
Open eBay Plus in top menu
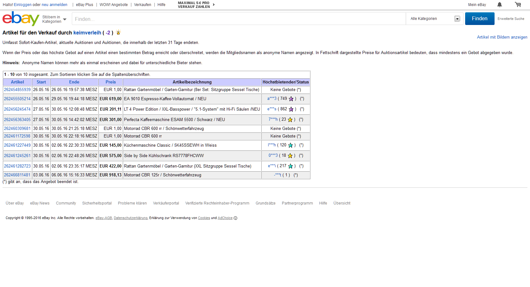click(84, 5)
